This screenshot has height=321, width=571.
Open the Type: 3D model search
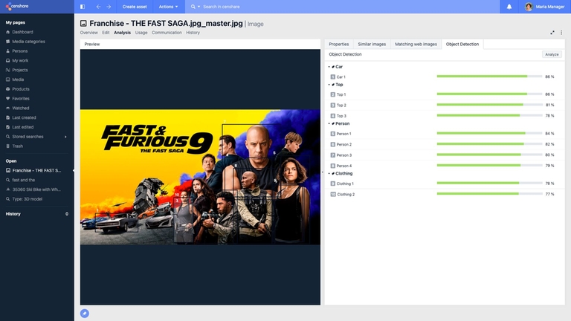pos(27,198)
